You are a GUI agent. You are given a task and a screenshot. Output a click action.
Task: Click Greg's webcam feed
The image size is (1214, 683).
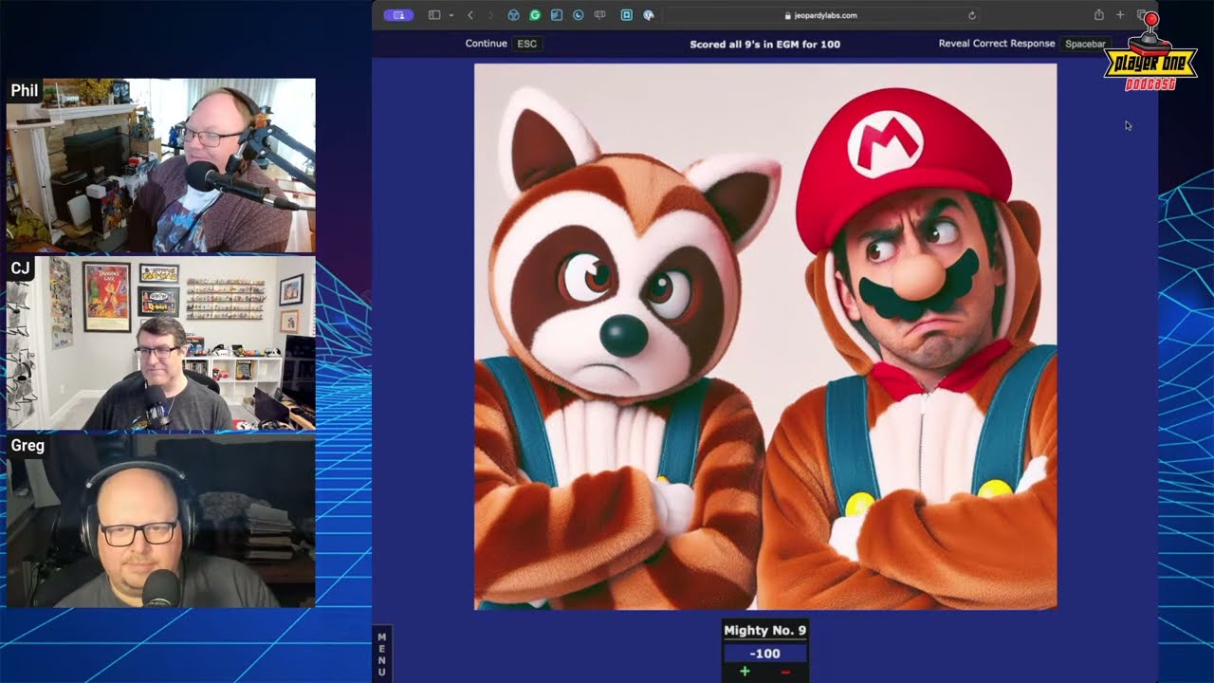pos(161,520)
